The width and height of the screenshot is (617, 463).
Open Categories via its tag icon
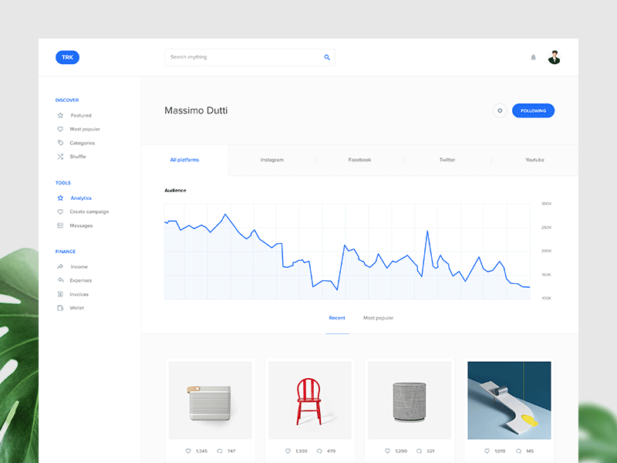[59, 142]
